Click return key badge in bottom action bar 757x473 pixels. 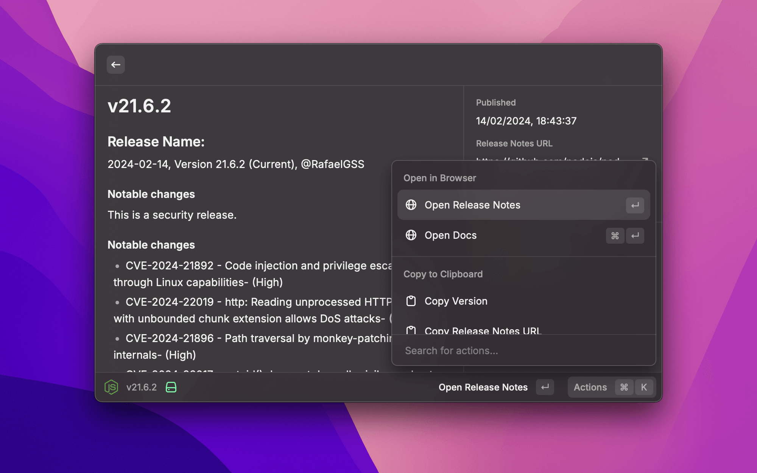point(545,387)
